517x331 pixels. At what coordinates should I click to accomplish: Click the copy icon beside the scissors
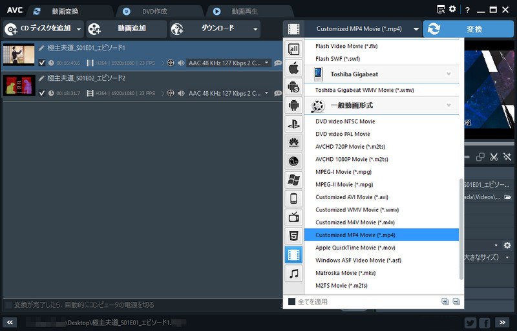click(480, 157)
